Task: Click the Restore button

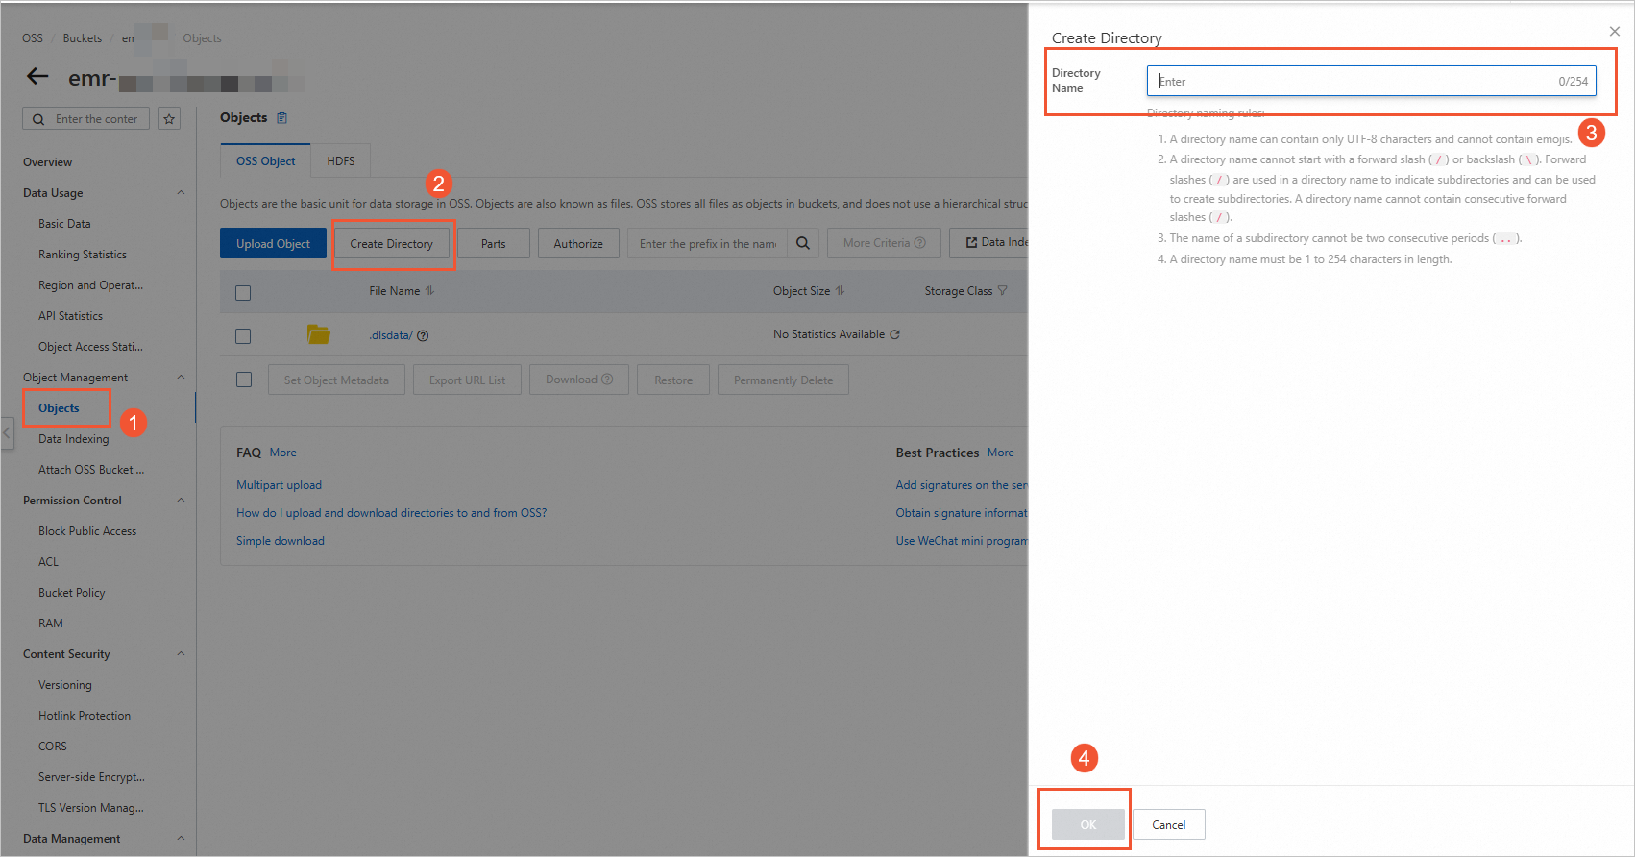Action: point(673,380)
